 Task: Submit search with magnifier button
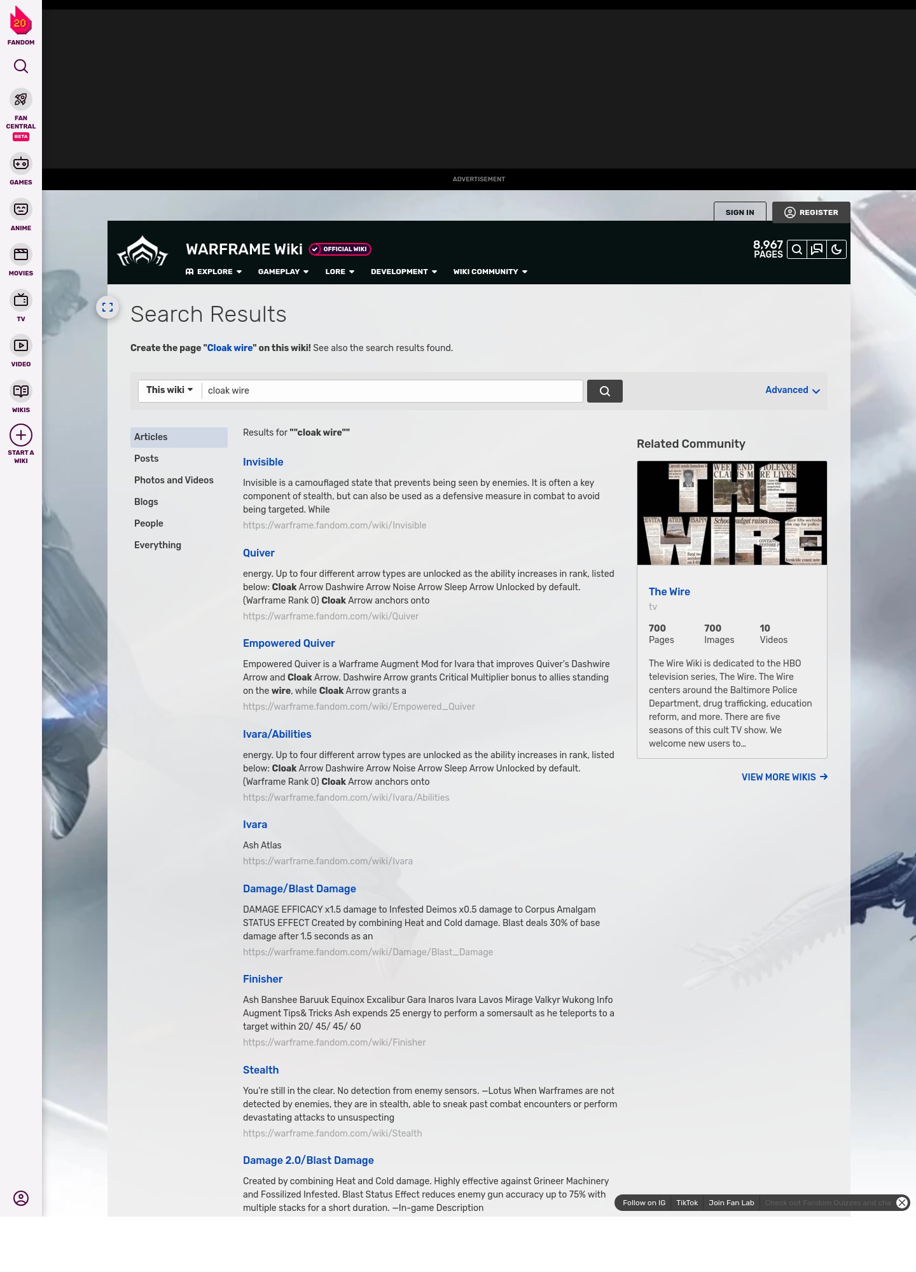[605, 391]
